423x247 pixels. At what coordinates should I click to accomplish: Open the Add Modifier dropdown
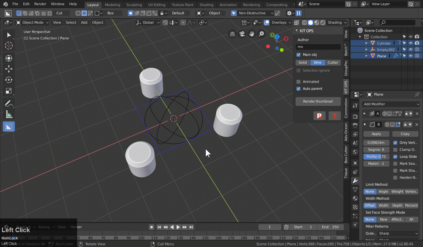(x=391, y=104)
